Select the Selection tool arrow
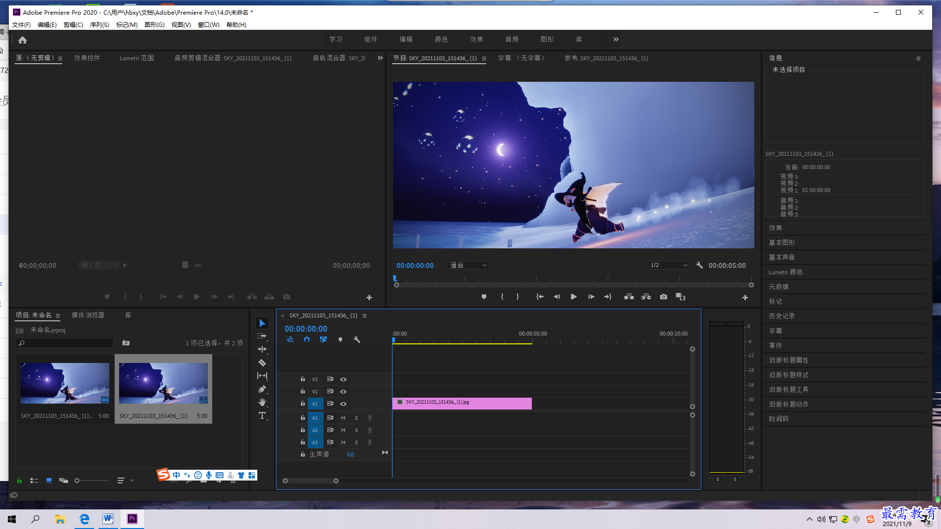 (262, 323)
